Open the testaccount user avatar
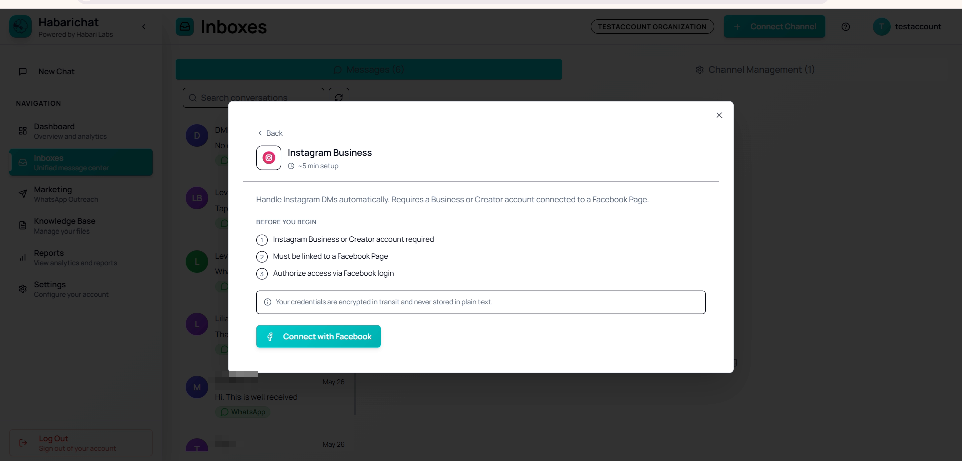Screen dimensions: 962x461 point(881,27)
